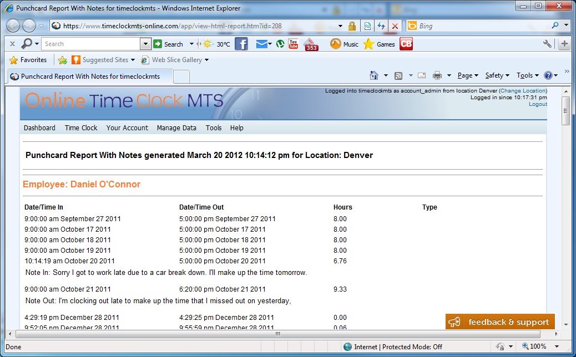Screen dimensions: 576x357
Task: Open the feedback & support button
Action: point(500,322)
